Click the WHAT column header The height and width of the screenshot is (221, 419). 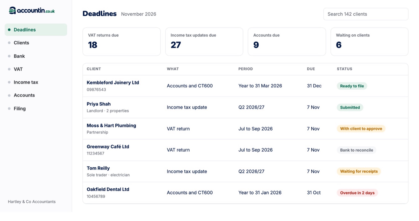(x=173, y=69)
